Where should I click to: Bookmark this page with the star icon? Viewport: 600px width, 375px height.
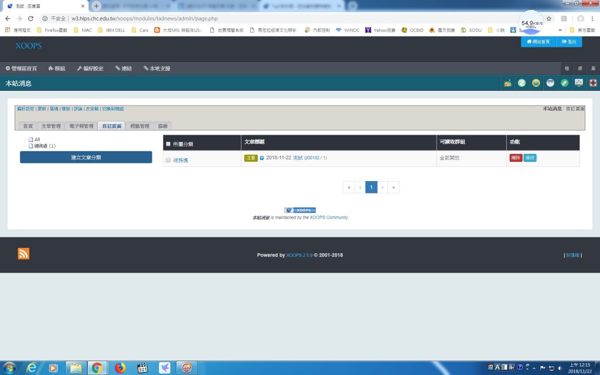point(548,18)
